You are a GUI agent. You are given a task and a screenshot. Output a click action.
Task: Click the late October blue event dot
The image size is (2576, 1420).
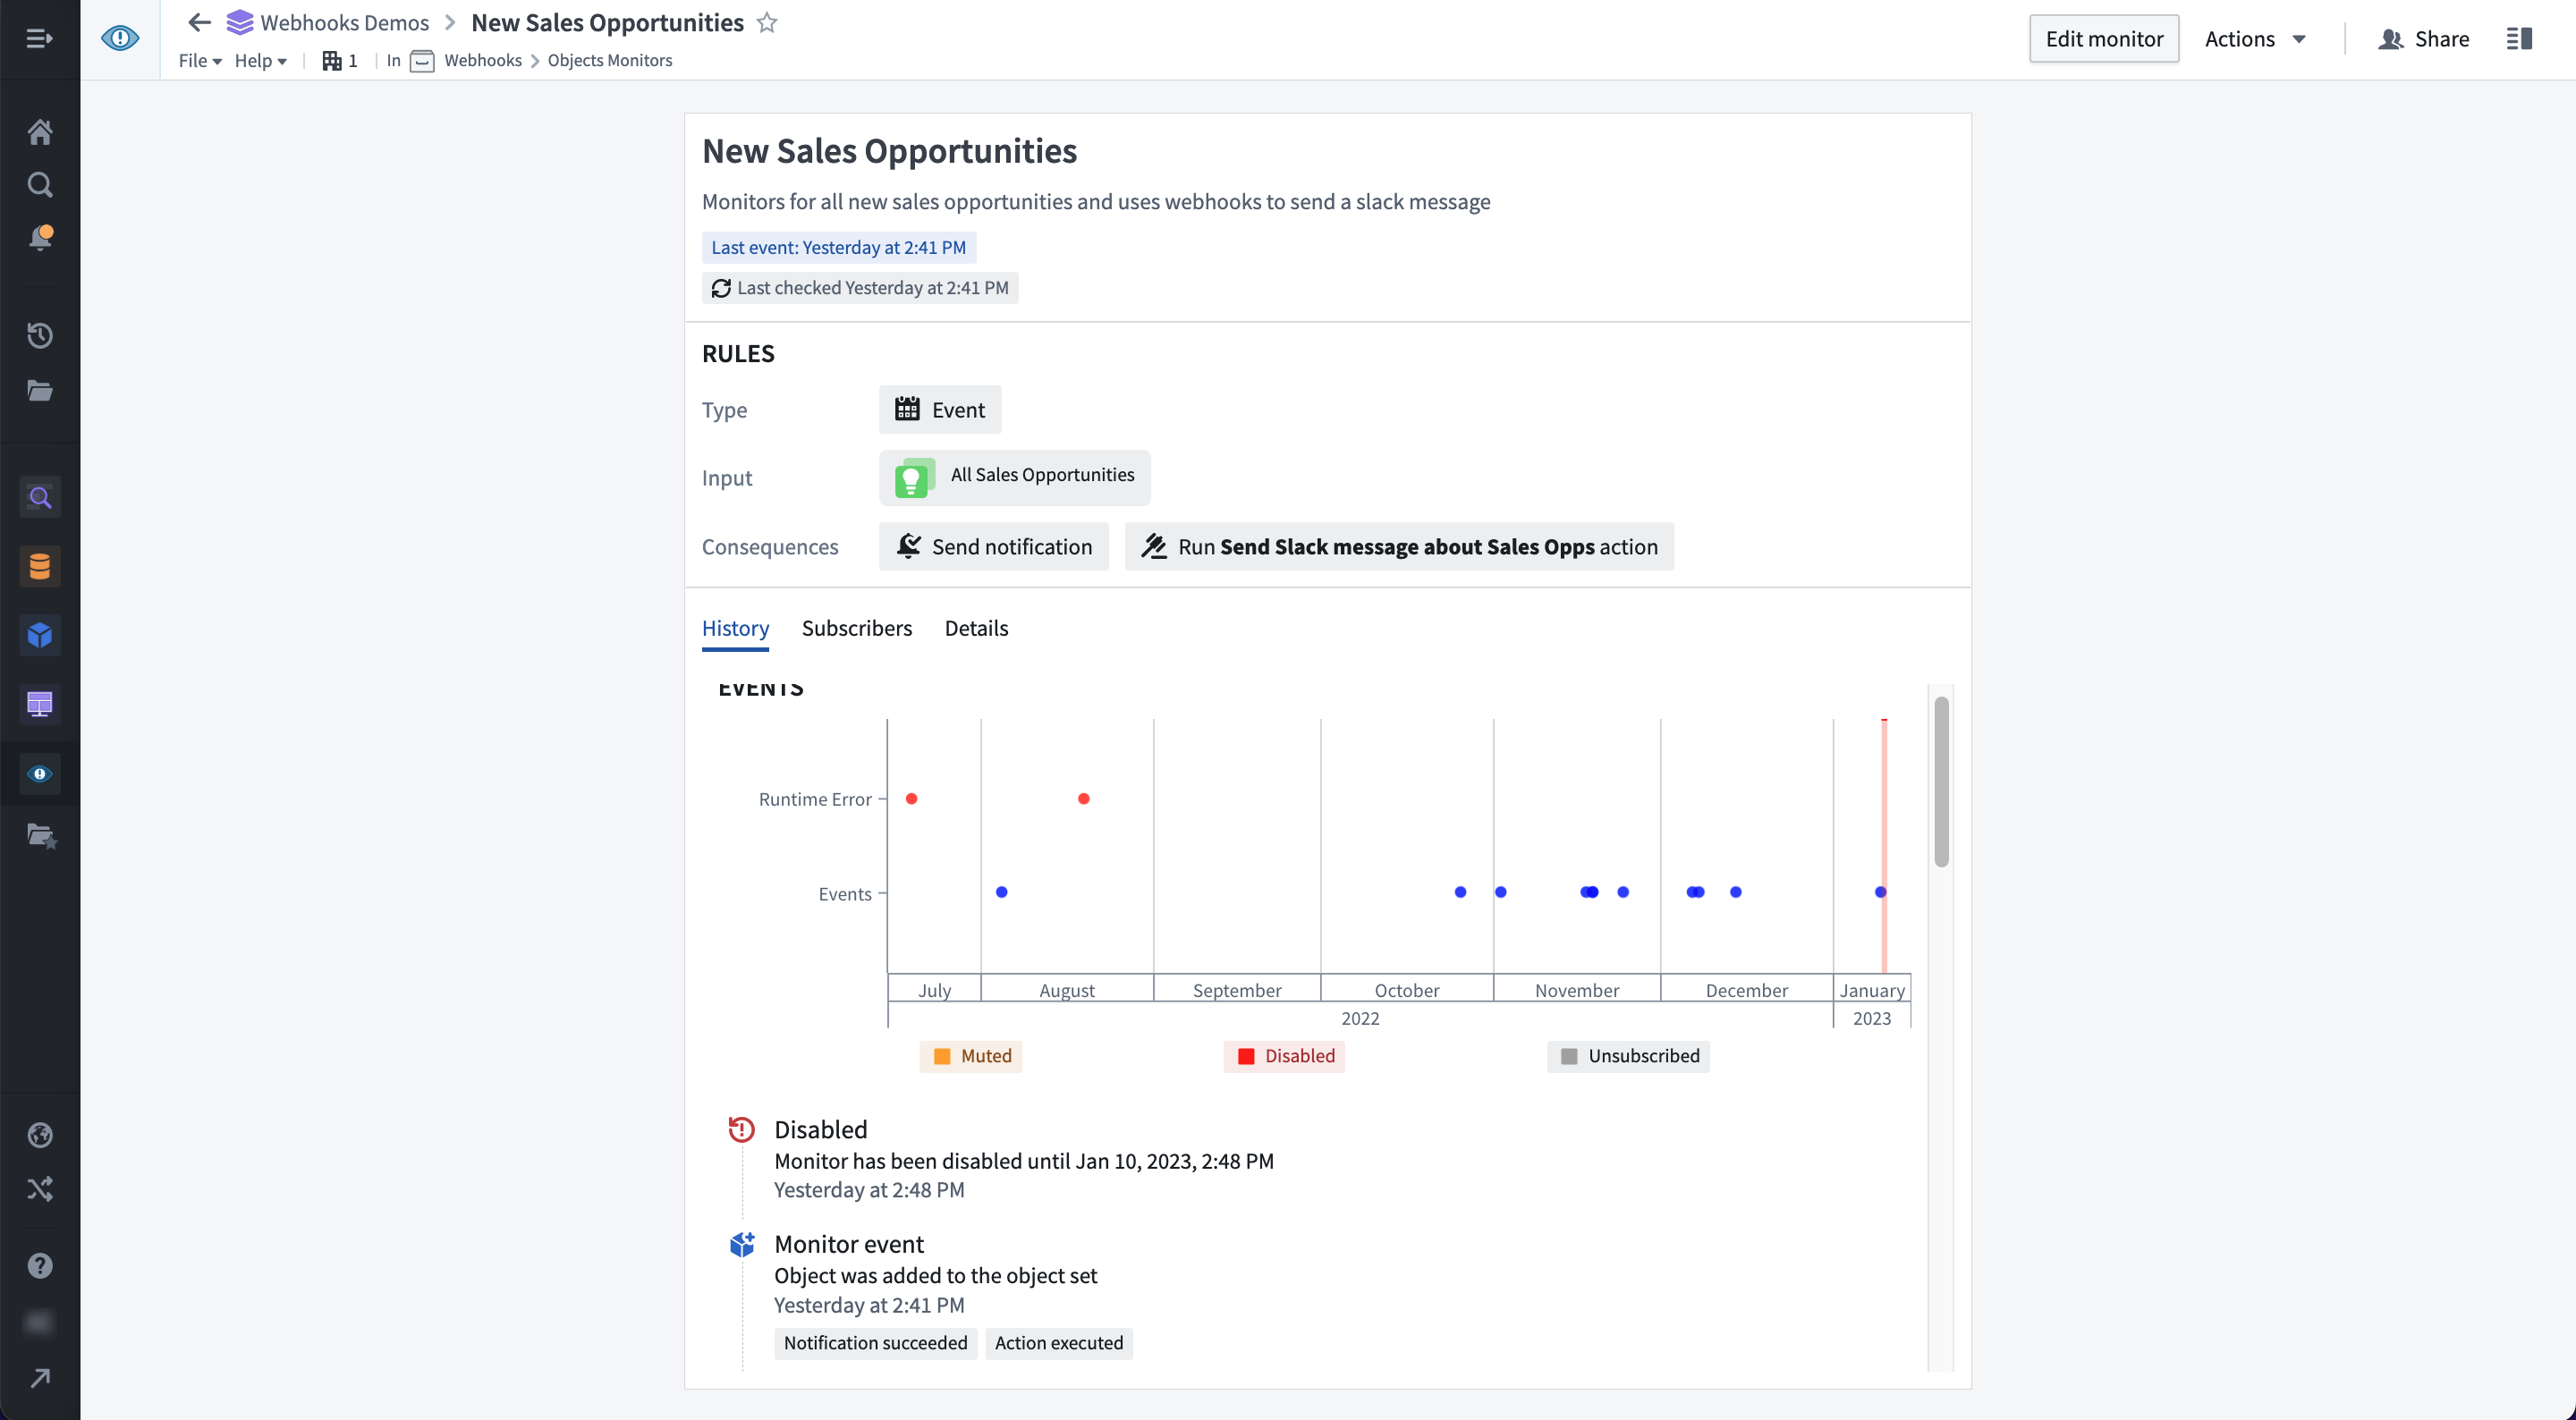[1460, 892]
